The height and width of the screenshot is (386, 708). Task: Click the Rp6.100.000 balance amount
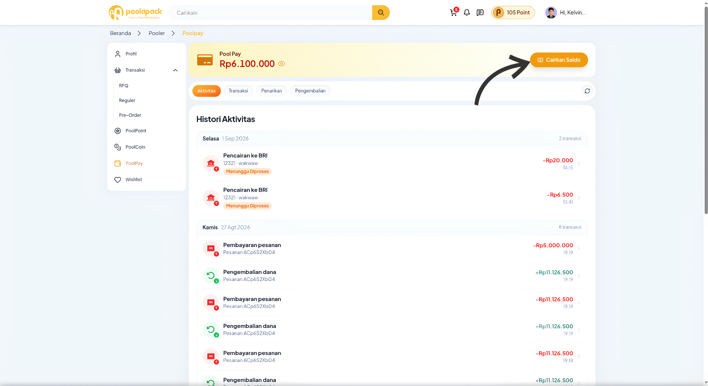pyautogui.click(x=247, y=64)
